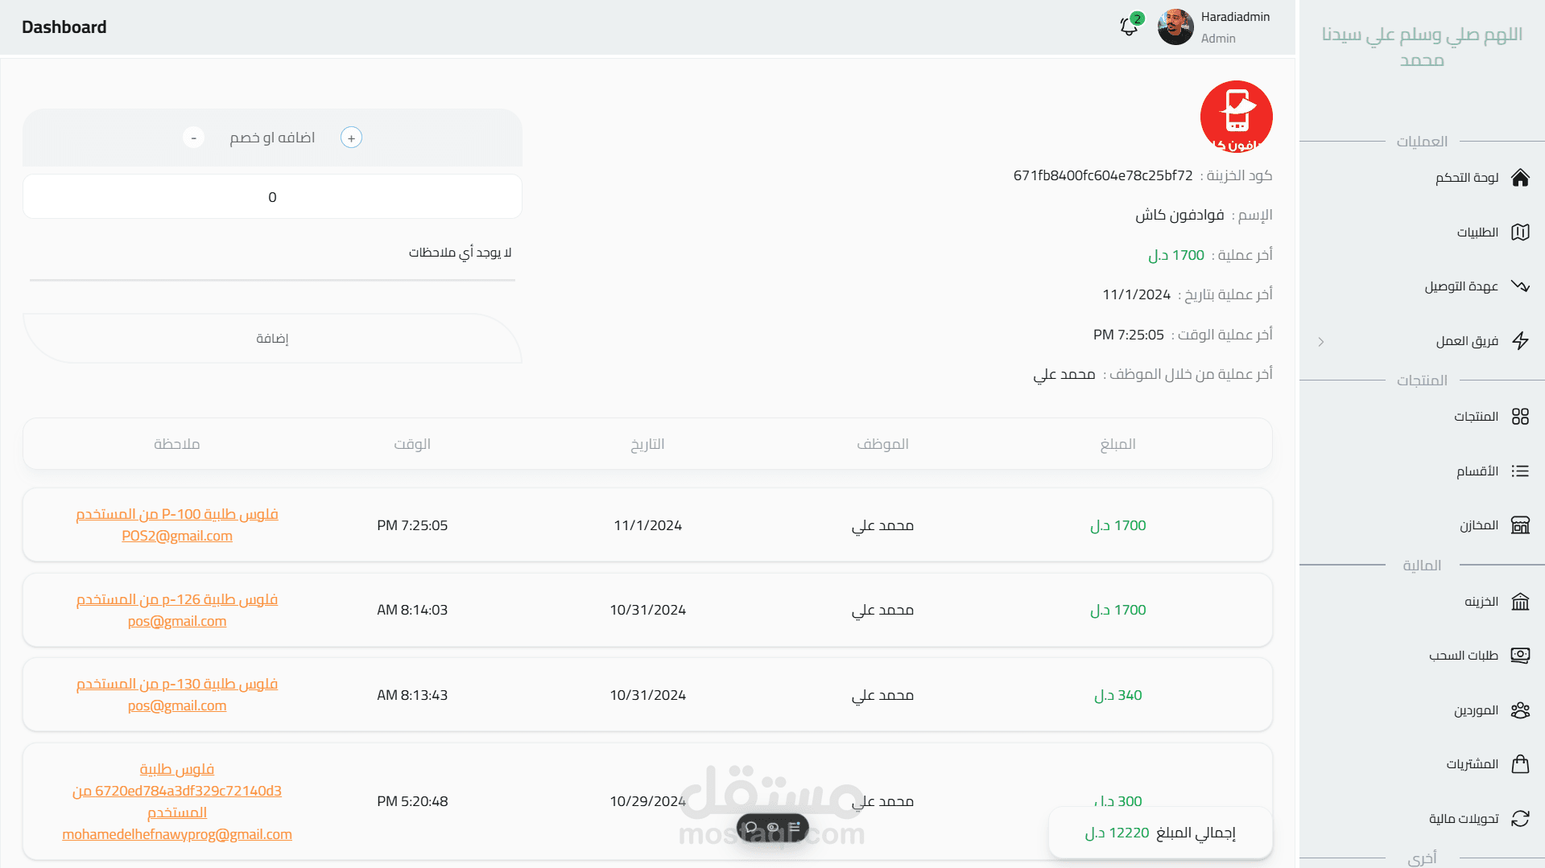Open the grid icon for المنتجات
The image size is (1545, 868).
(1520, 417)
